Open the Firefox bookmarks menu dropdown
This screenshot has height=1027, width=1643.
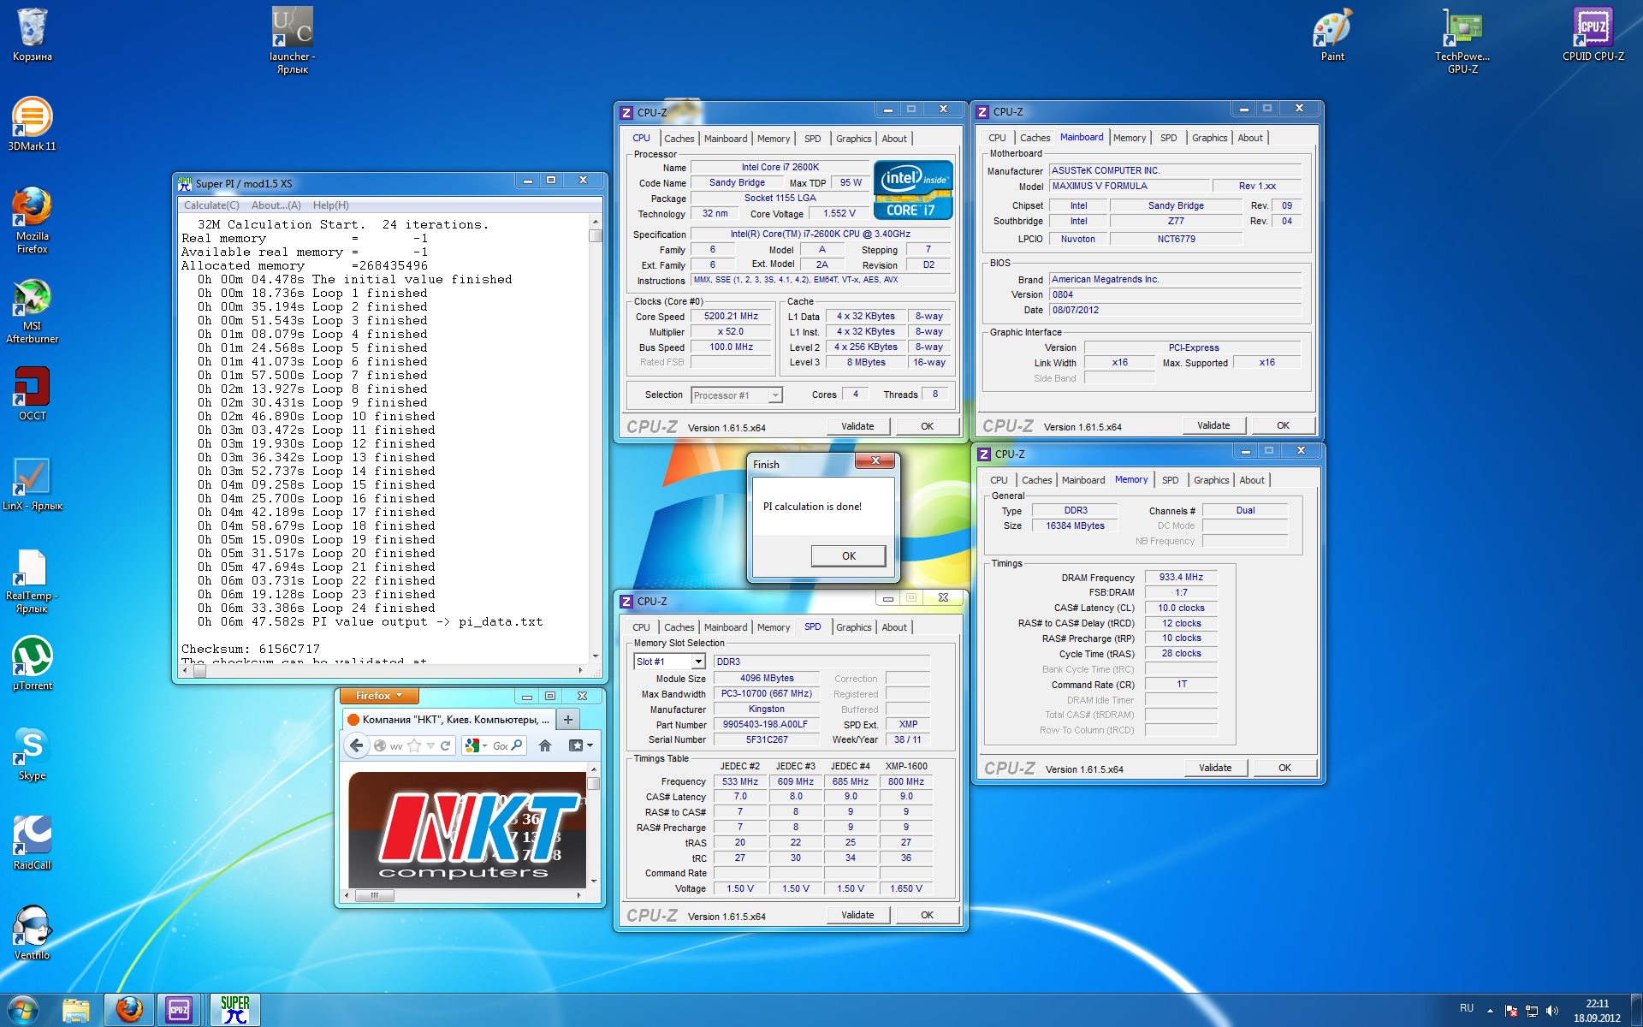[x=580, y=745]
